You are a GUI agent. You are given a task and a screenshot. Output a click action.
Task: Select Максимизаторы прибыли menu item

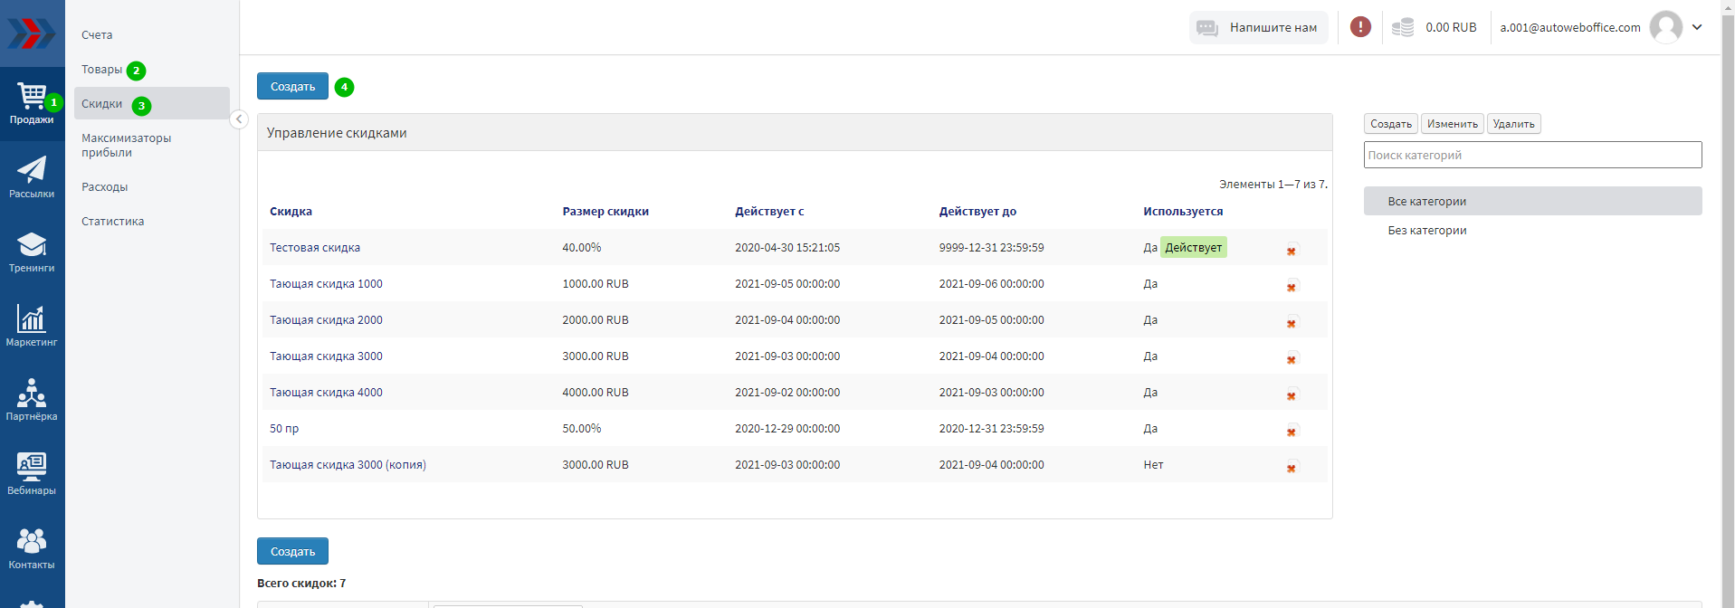(126, 146)
